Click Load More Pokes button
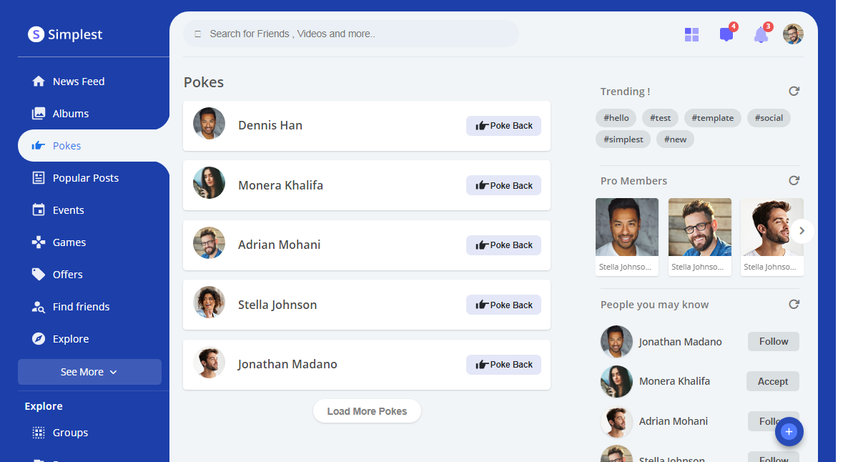Image resolution: width=848 pixels, height=462 pixels. pyautogui.click(x=367, y=411)
